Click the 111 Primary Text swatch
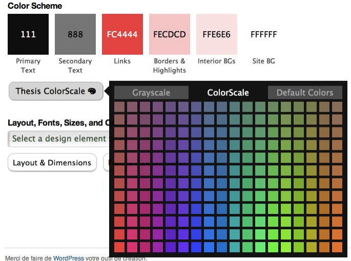The height and width of the screenshot is (261, 351). click(x=28, y=34)
